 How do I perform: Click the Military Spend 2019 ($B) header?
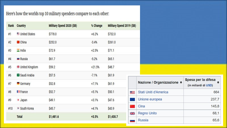click(x=122, y=26)
